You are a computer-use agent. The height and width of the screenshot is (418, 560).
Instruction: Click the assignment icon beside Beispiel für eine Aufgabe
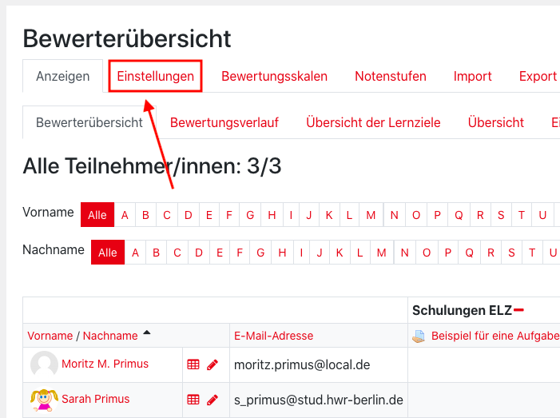(x=419, y=336)
